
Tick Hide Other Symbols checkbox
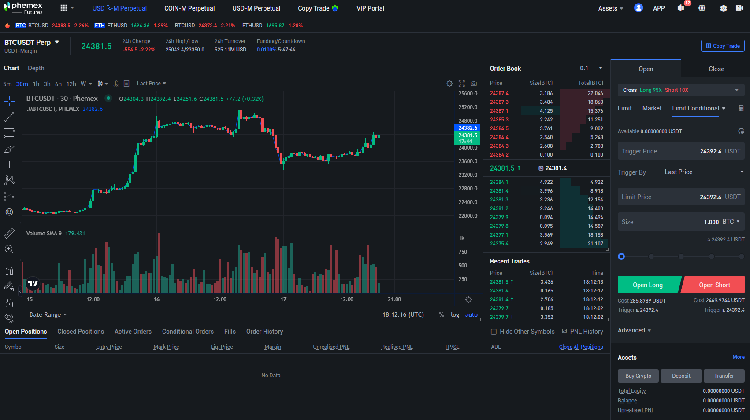[x=494, y=332]
